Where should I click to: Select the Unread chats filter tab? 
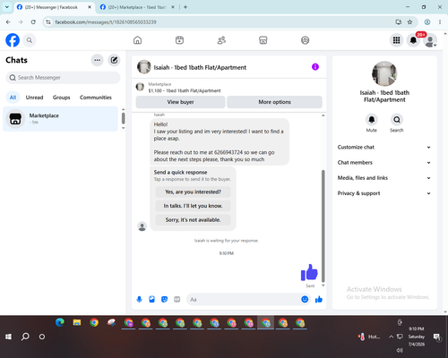coord(34,98)
